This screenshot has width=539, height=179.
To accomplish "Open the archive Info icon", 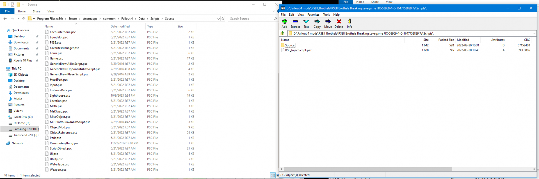I will [350, 23].
